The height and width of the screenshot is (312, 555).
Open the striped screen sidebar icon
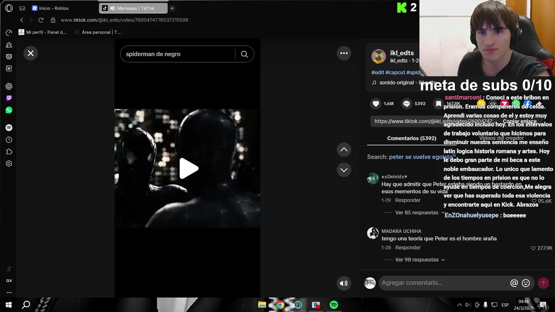click(x=9, y=56)
